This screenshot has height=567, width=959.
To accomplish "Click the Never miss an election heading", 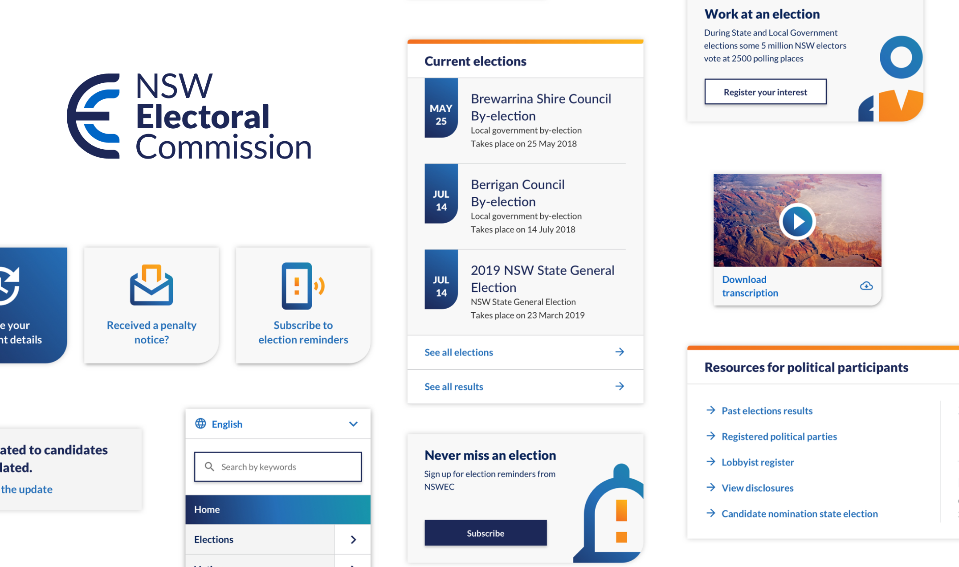I will point(490,455).
